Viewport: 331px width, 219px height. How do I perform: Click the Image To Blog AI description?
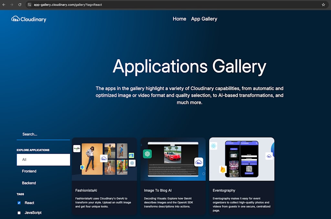tap(168, 202)
